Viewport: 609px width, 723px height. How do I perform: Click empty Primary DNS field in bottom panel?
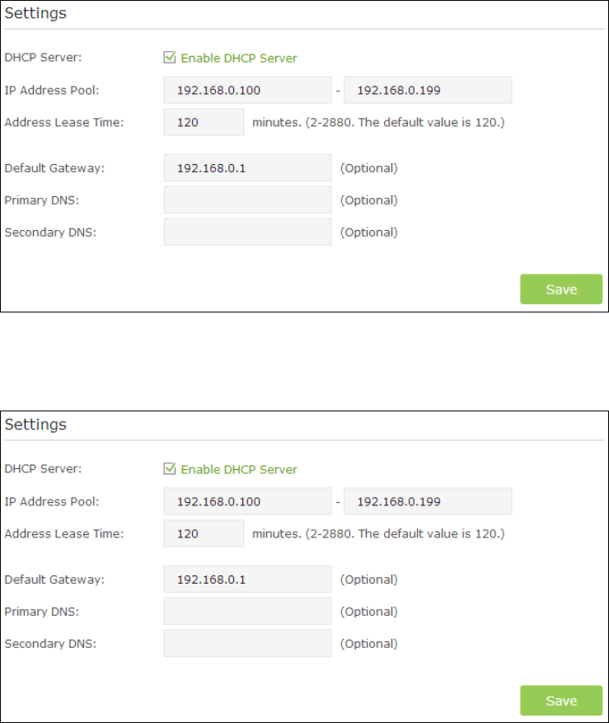(247, 612)
